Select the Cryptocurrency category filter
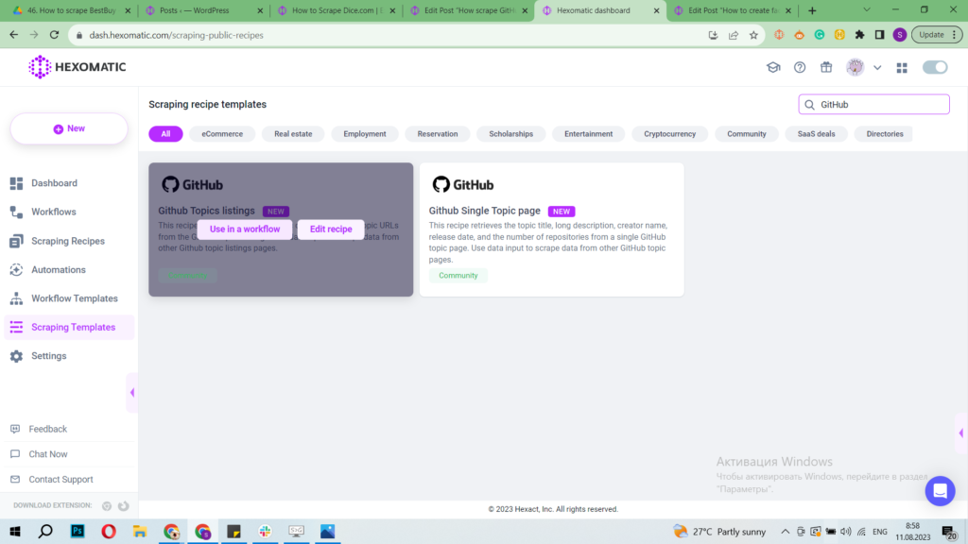Image resolution: width=968 pixels, height=544 pixels. point(669,133)
